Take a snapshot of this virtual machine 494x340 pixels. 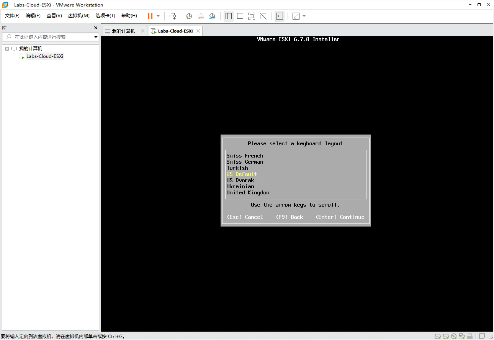tap(189, 16)
